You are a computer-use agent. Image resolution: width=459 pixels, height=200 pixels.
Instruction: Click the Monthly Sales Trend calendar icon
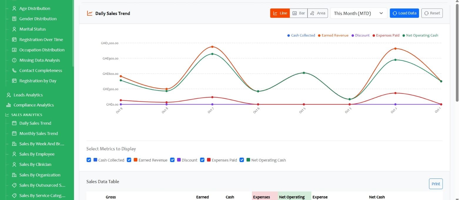tap(14, 134)
